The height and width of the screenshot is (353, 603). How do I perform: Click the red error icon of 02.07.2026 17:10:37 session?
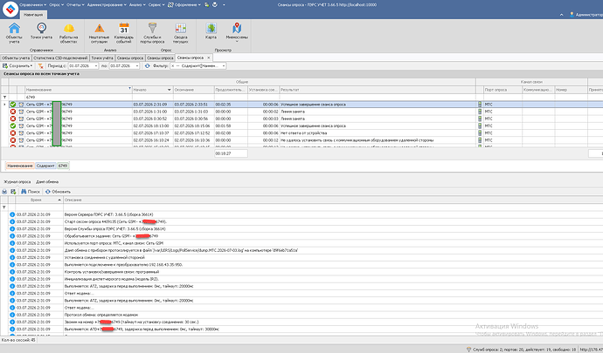pyautogui.click(x=13, y=133)
